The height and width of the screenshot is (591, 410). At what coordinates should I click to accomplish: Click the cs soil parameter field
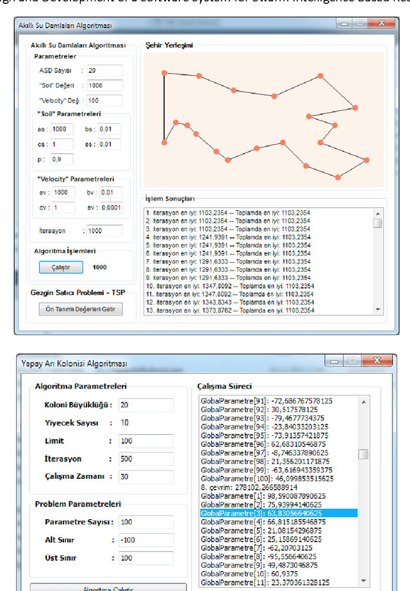coord(61,144)
